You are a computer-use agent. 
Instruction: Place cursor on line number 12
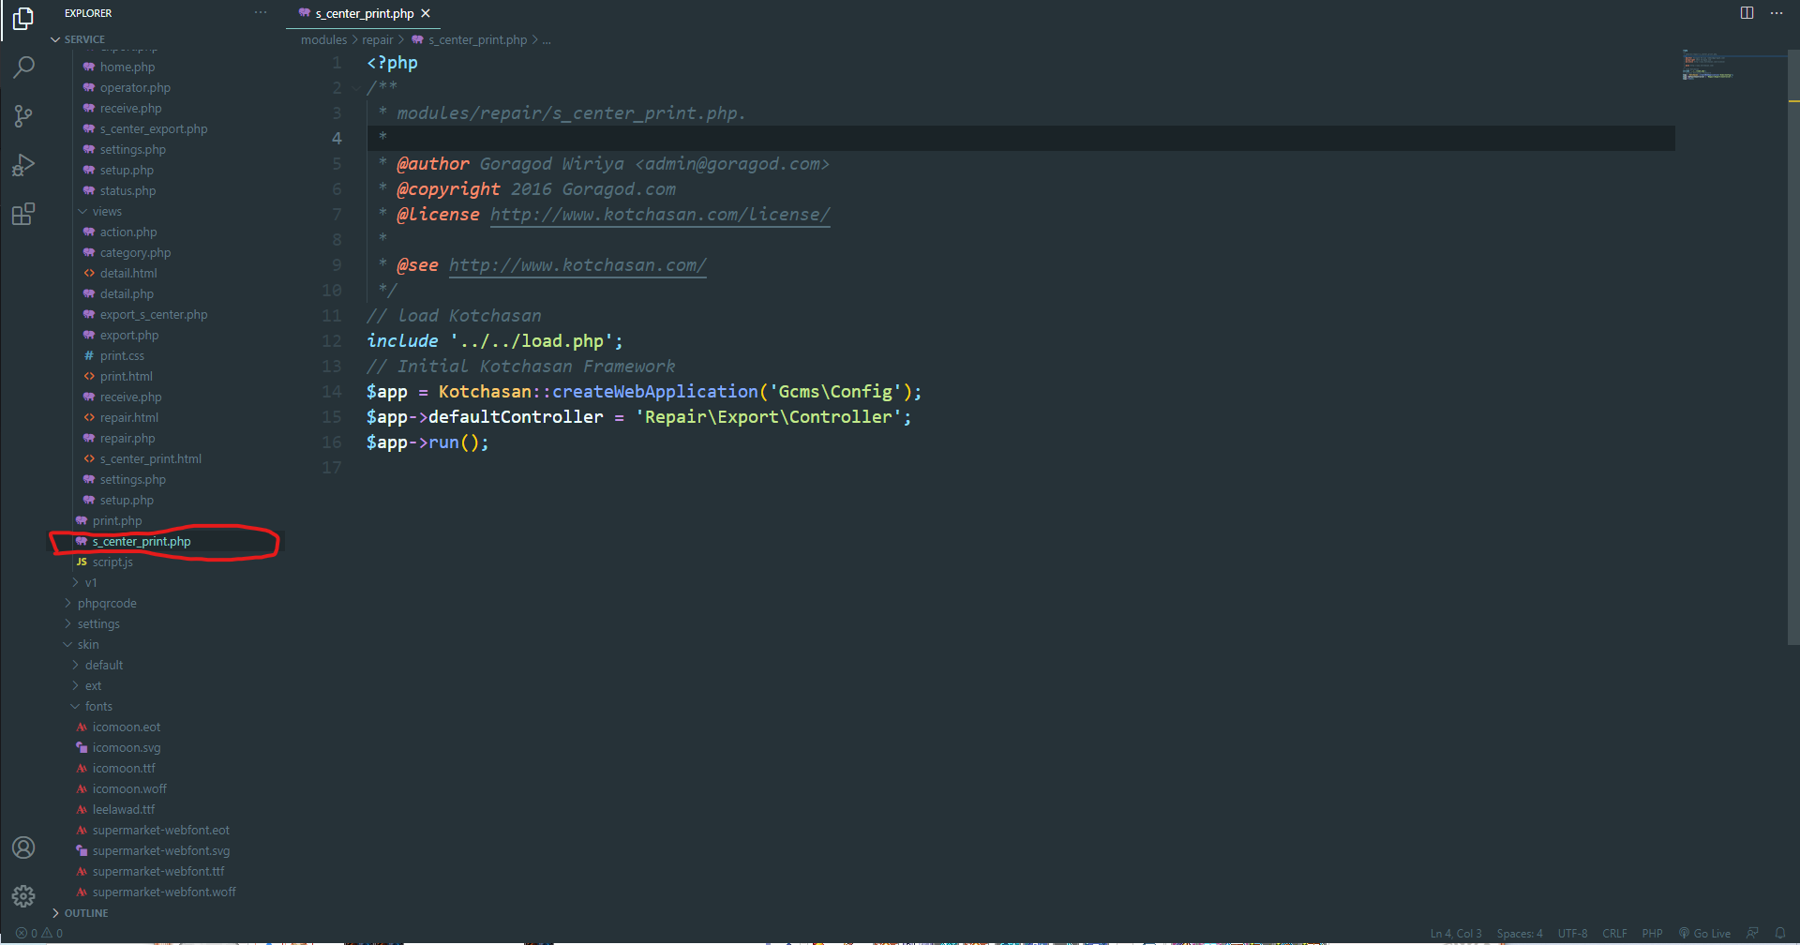click(x=332, y=341)
